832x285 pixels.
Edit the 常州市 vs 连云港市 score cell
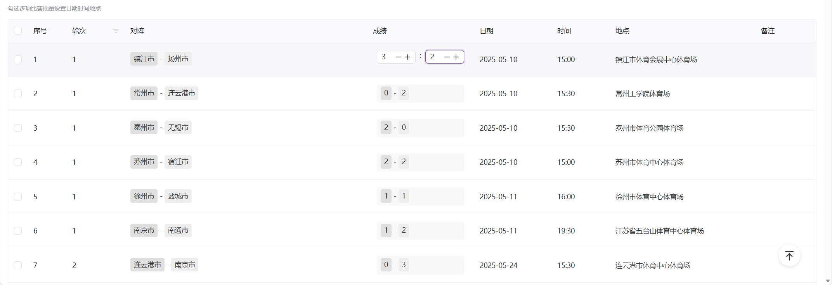420,93
